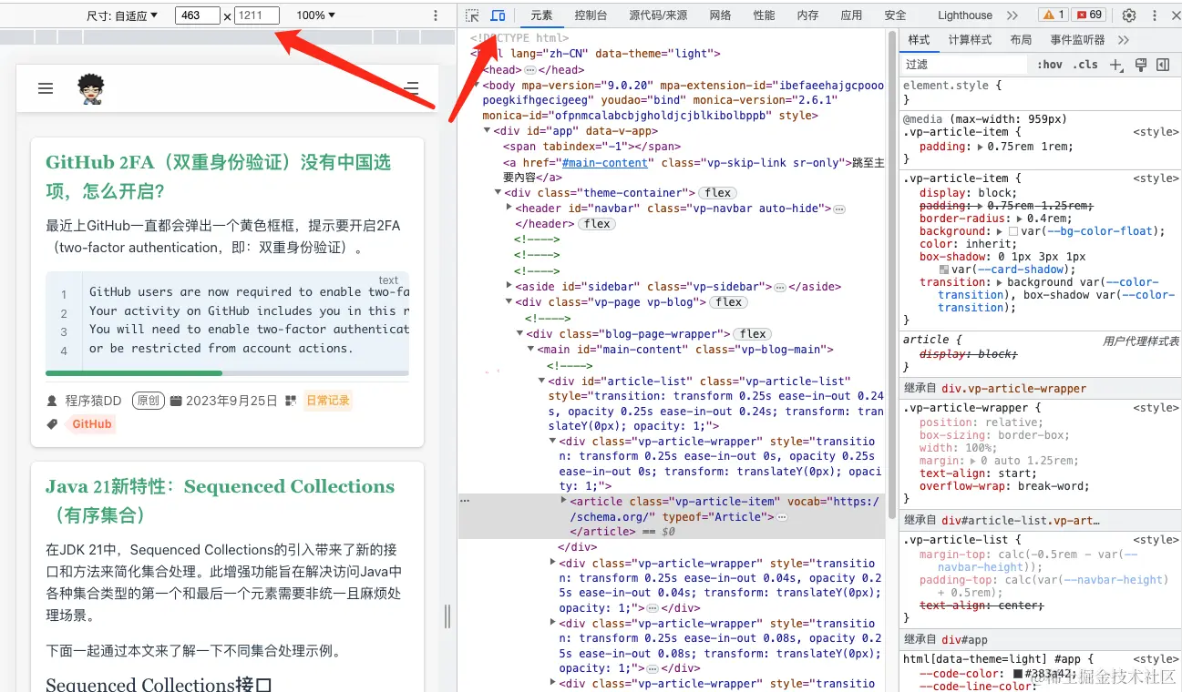Open DevTools settings gear
Image resolution: width=1182 pixels, height=692 pixels.
tap(1129, 15)
